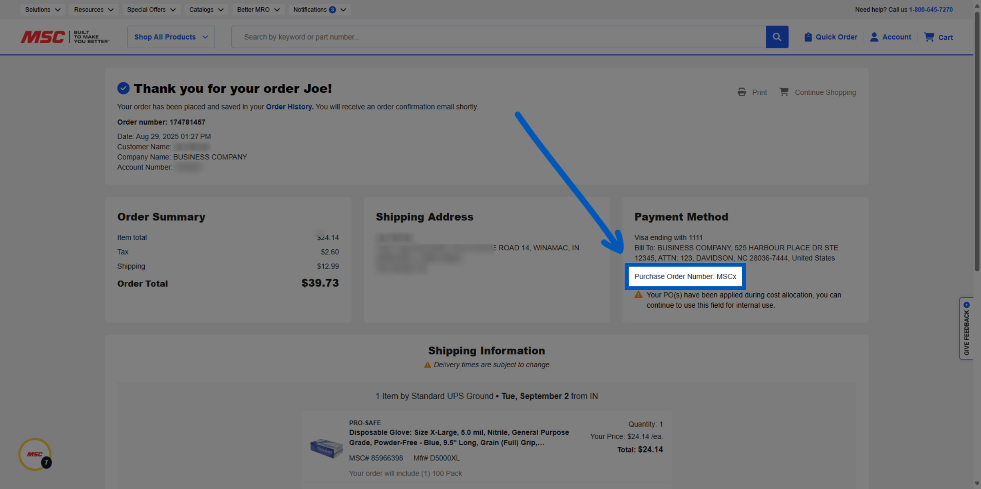
Task: Click the Date Aug 29, 2025 line
Action: [164, 136]
